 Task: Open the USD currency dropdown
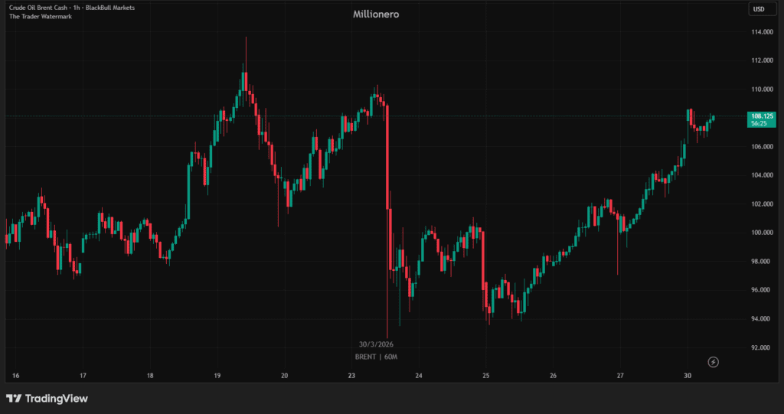759,9
